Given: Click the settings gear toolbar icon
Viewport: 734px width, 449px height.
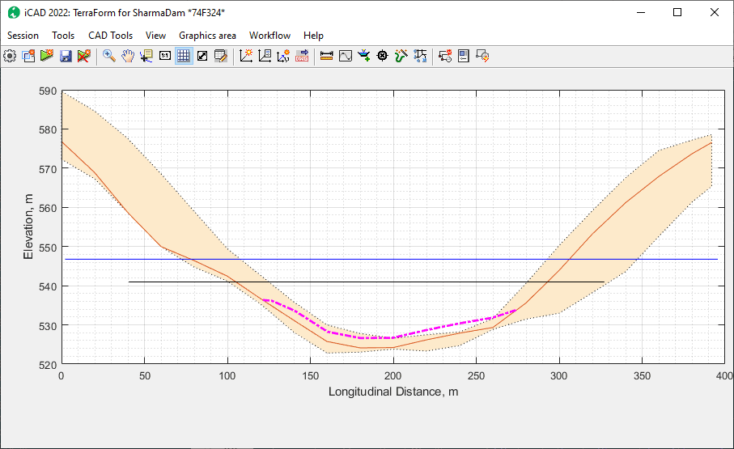Looking at the screenshot, I should point(10,56).
